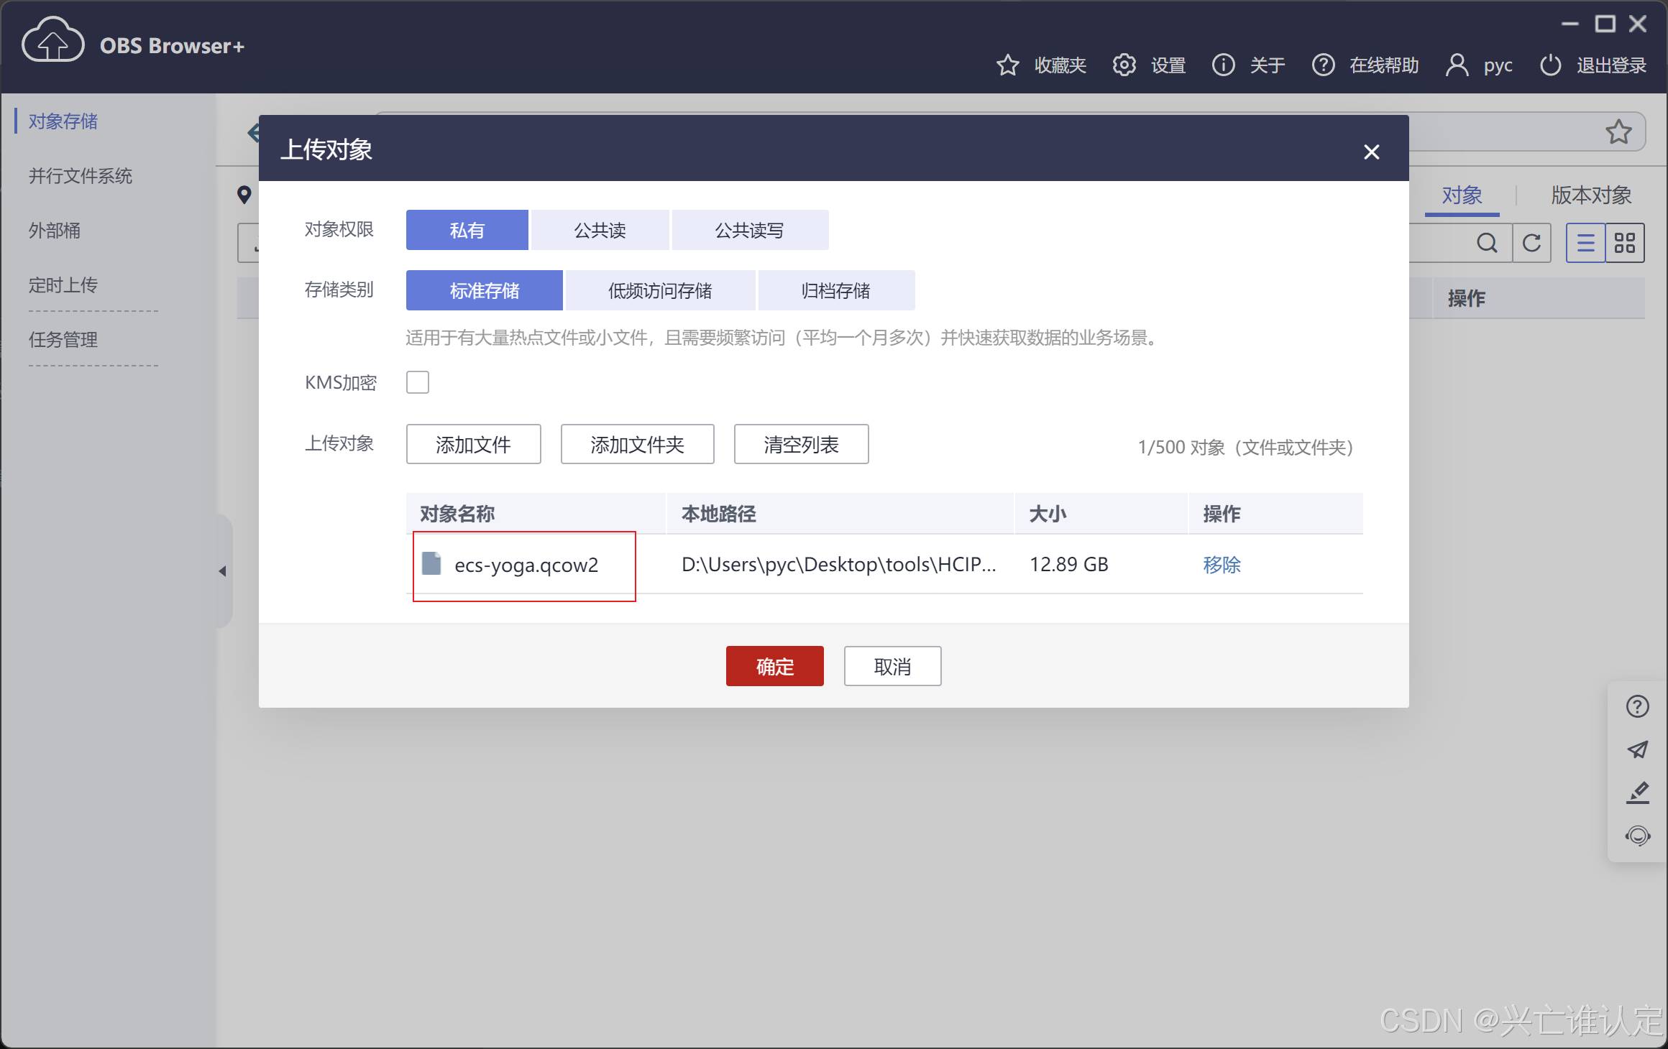Screen dimensions: 1668x1049
Task: Star the current path as favorite
Action: [1618, 131]
